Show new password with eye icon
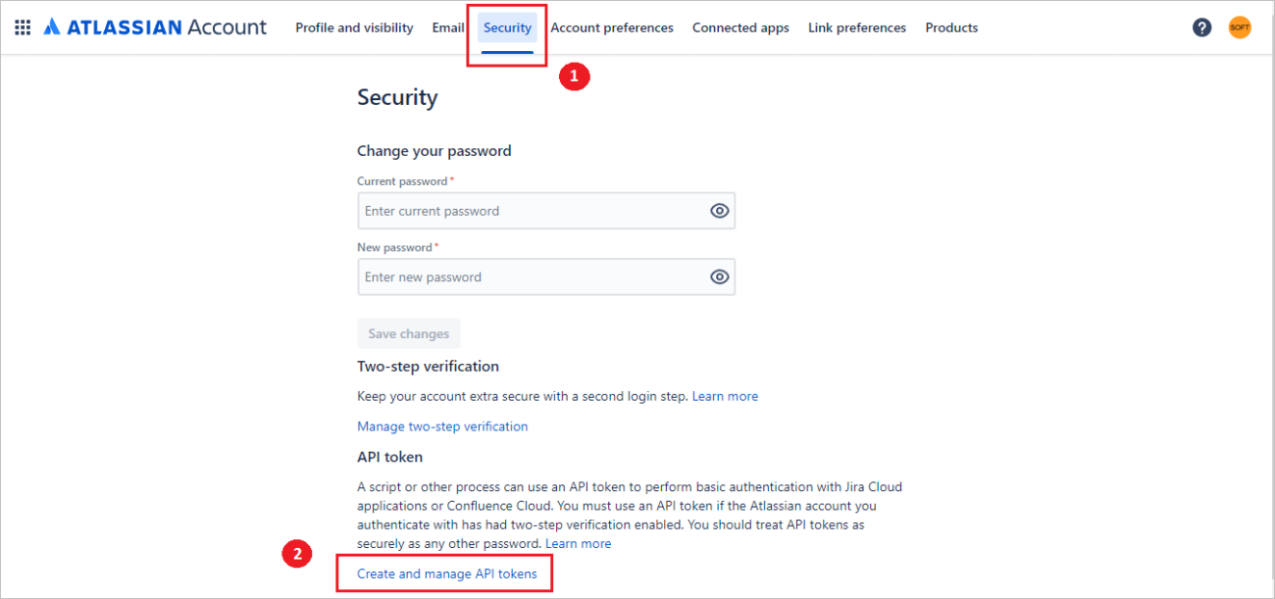This screenshot has width=1275, height=599. [720, 277]
